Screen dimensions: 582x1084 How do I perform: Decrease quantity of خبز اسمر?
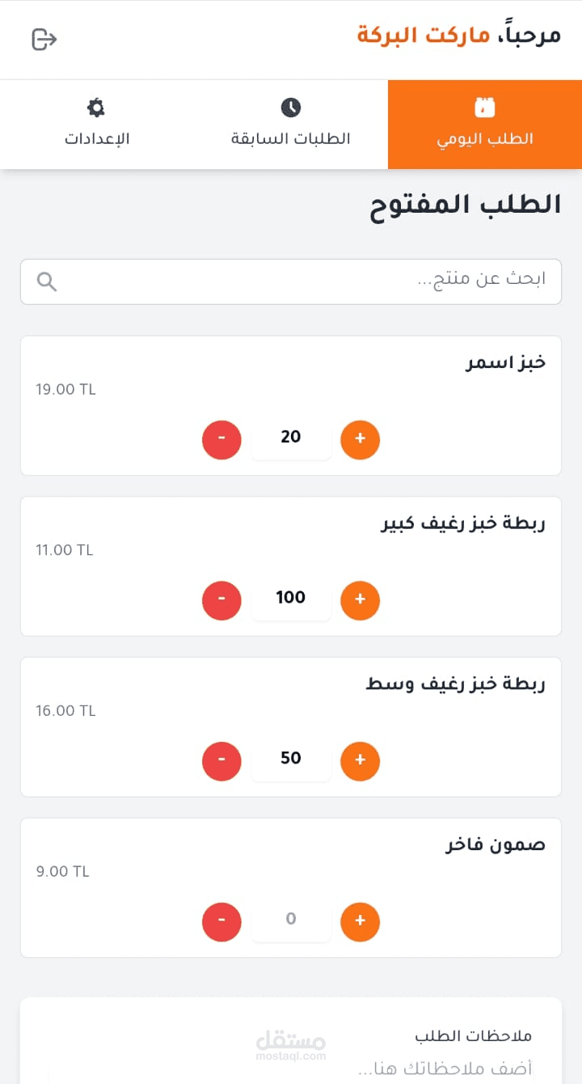[221, 440]
